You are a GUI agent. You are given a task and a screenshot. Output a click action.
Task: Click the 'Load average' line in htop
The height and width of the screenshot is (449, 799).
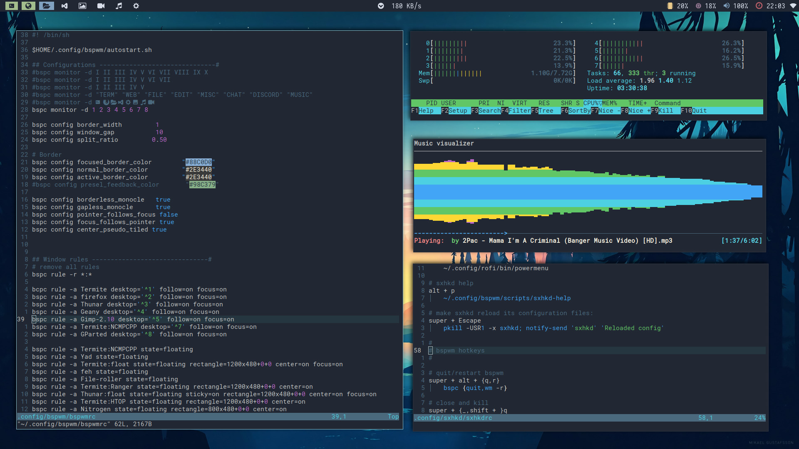click(x=639, y=81)
